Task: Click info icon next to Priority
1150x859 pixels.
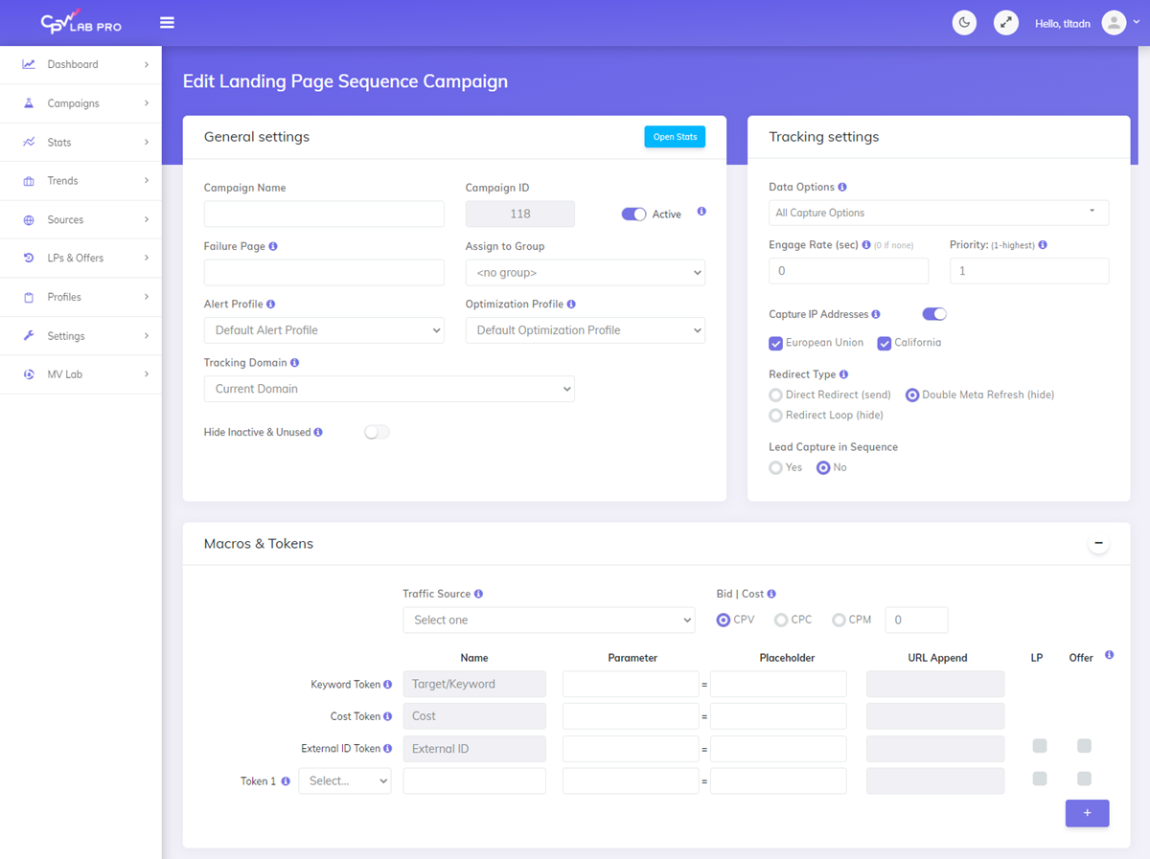Action: click(1043, 245)
